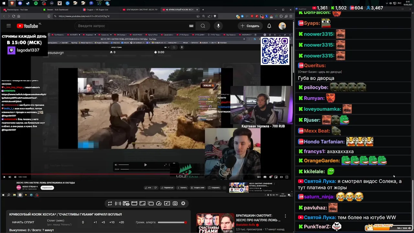Click the Скачать download button

coord(182,188)
